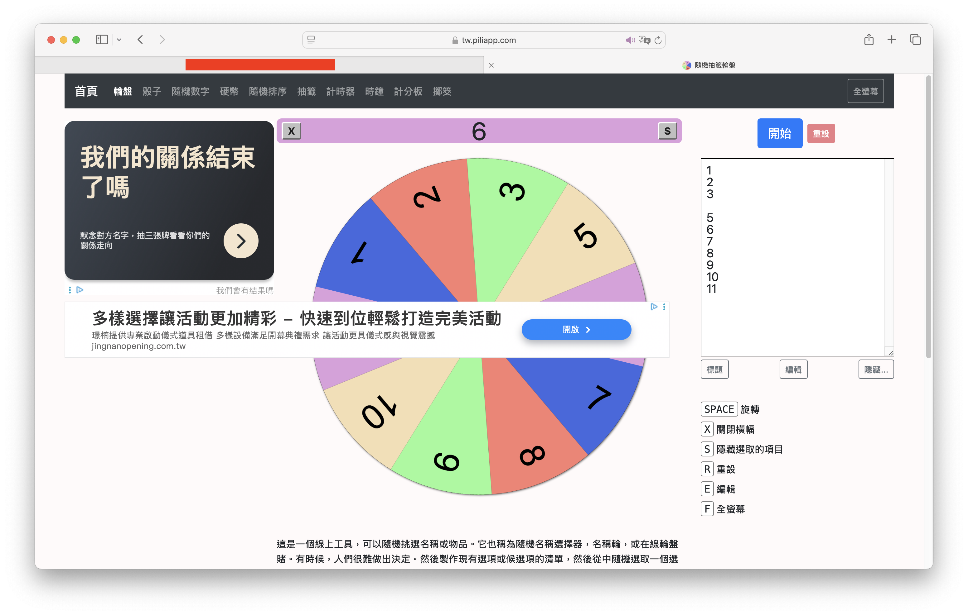Add a new tab with plus icon
Viewport: 968px width, 615px height.
(x=892, y=39)
